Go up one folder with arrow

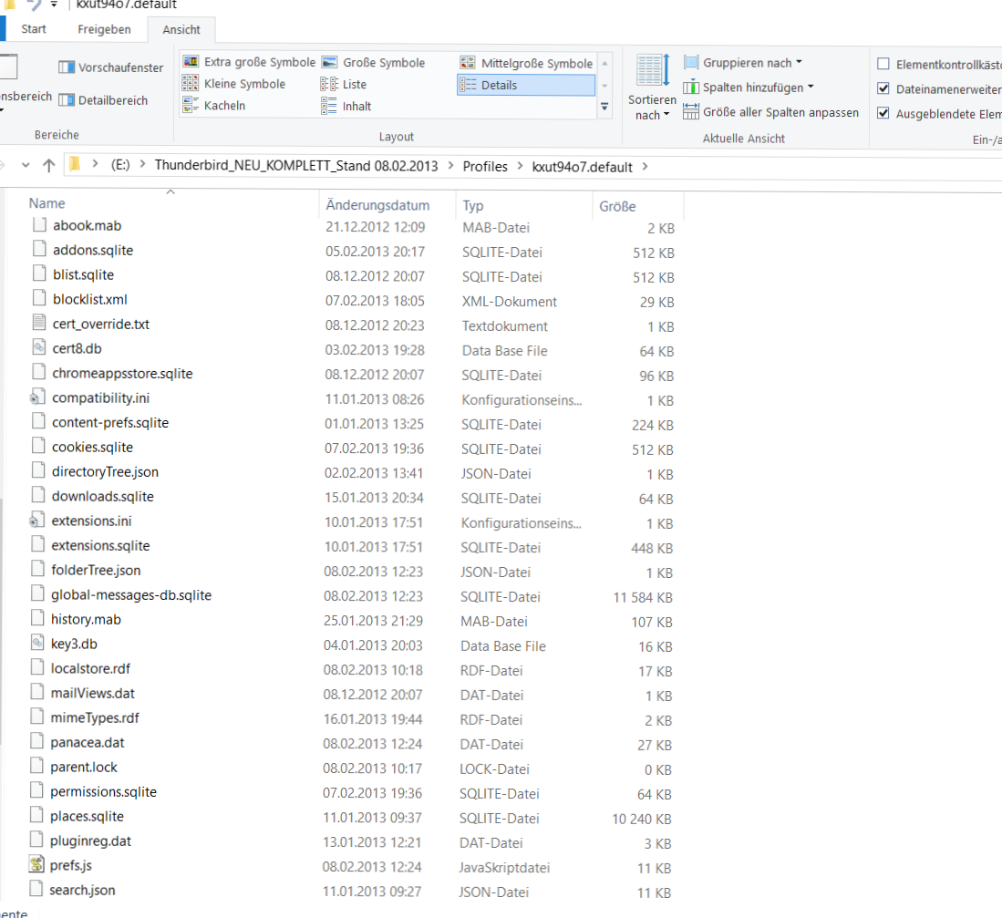pos(49,166)
